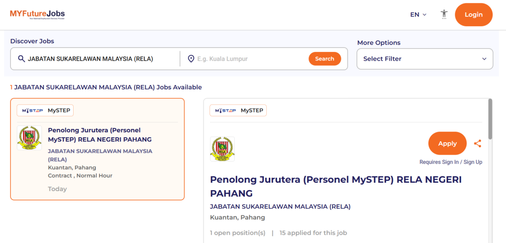Click the job detail panel scrollbar
The height and width of the screenshot is (243, 506).
coord(490,119)
